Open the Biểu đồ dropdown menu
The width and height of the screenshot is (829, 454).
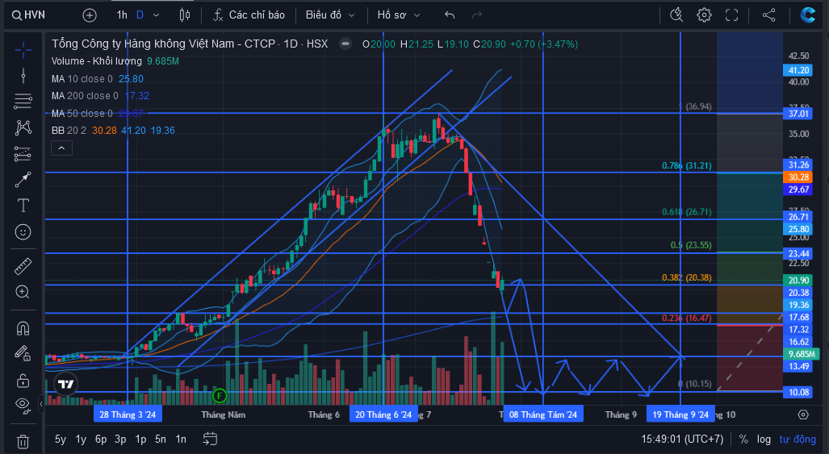[330, 15]
